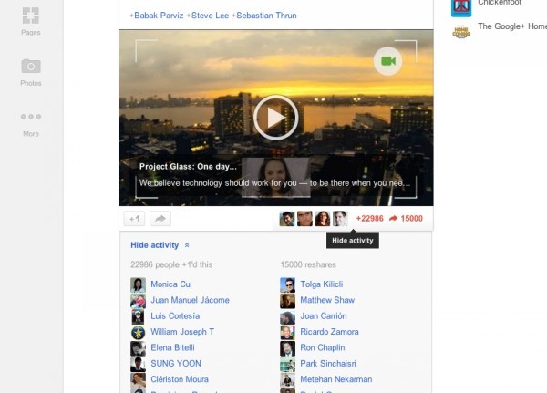
Task: Click William Joseph T's star avatar
Action: (139, 333)
